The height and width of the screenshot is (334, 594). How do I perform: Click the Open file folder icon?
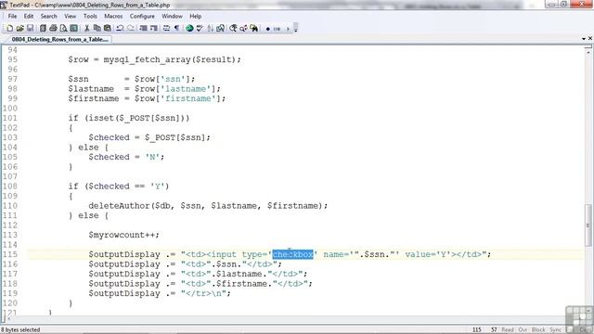20,29
